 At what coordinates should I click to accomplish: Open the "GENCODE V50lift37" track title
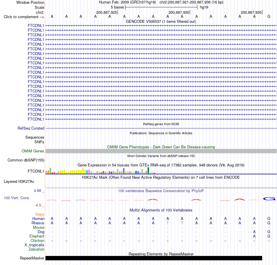coord(161,21)
